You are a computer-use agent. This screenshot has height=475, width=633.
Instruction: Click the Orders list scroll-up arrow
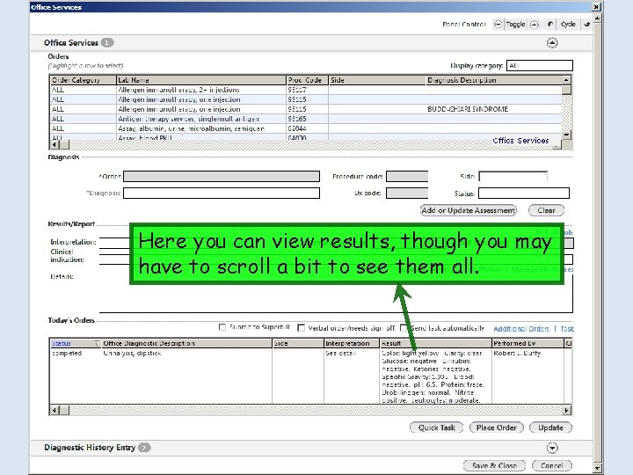tap(566, 80)
